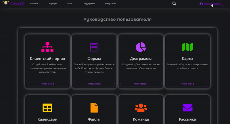Click the Файлы card heading
Screen dimensions: 230x124
(x=94, y=119)
